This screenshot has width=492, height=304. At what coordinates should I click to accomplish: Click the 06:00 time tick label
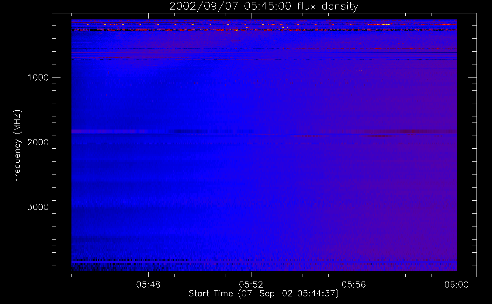(457, 285)
